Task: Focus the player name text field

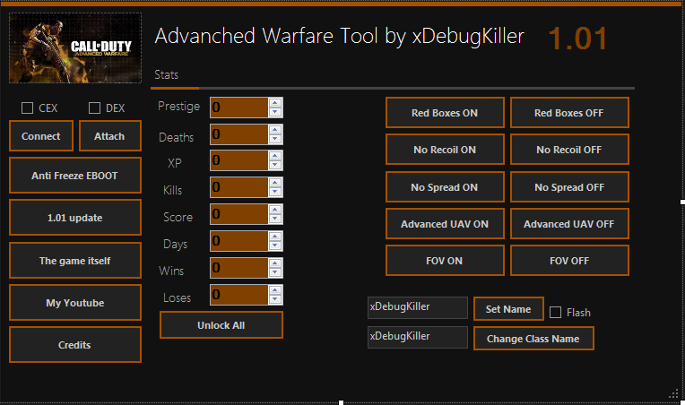Action: [418, 307]
